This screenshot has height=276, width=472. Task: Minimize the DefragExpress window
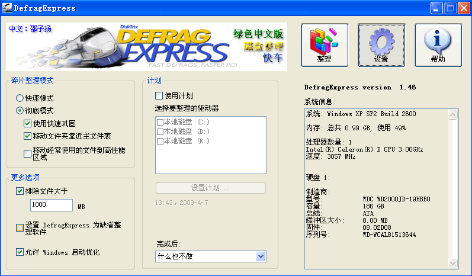coord(436,8)
